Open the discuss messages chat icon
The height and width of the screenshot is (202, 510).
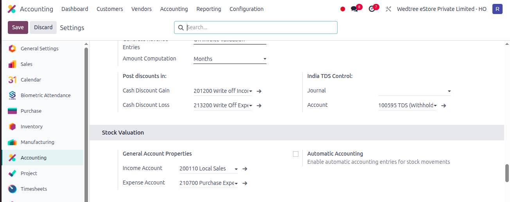(x=354, y=9)
